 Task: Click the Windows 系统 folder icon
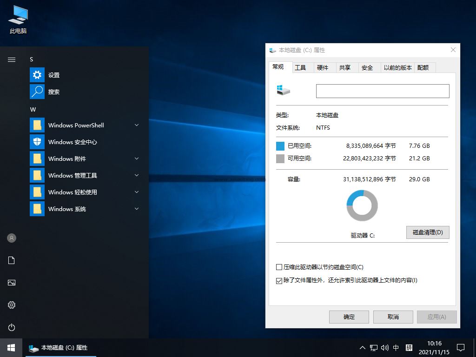click(37, 209)
